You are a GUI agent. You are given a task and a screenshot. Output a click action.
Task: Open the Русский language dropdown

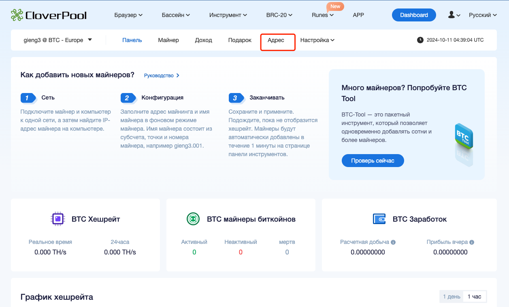coord(483,15)
